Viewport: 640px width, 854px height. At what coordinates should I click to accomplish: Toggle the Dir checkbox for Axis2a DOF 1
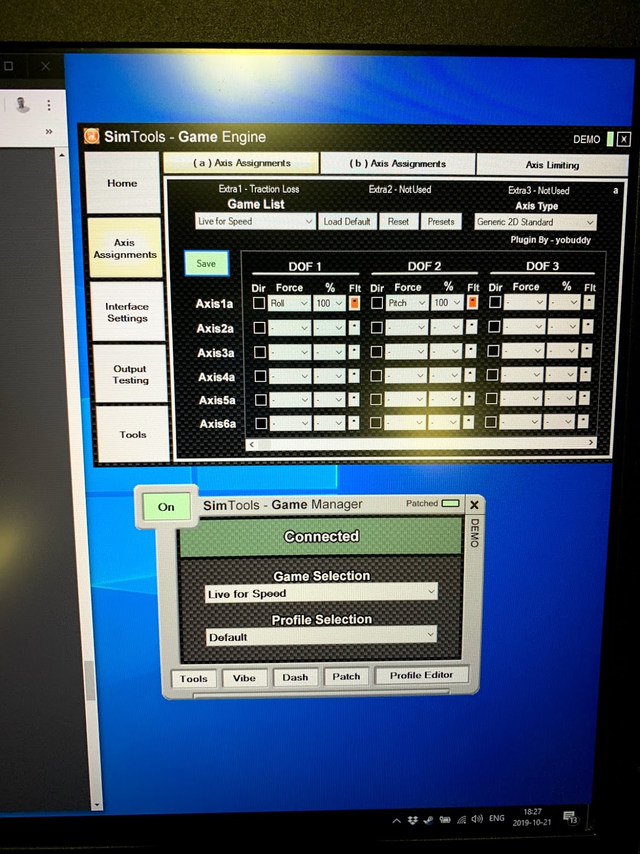[260, 327]
